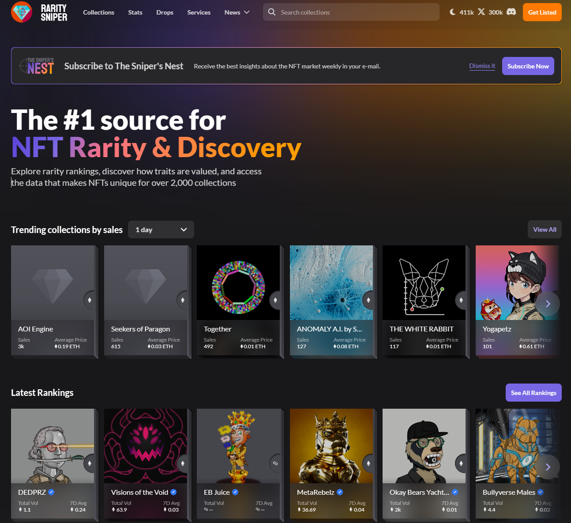Open the DEDPRZ ranking image
The width and height of the screenshot is (571, 523).
[53, 446]
